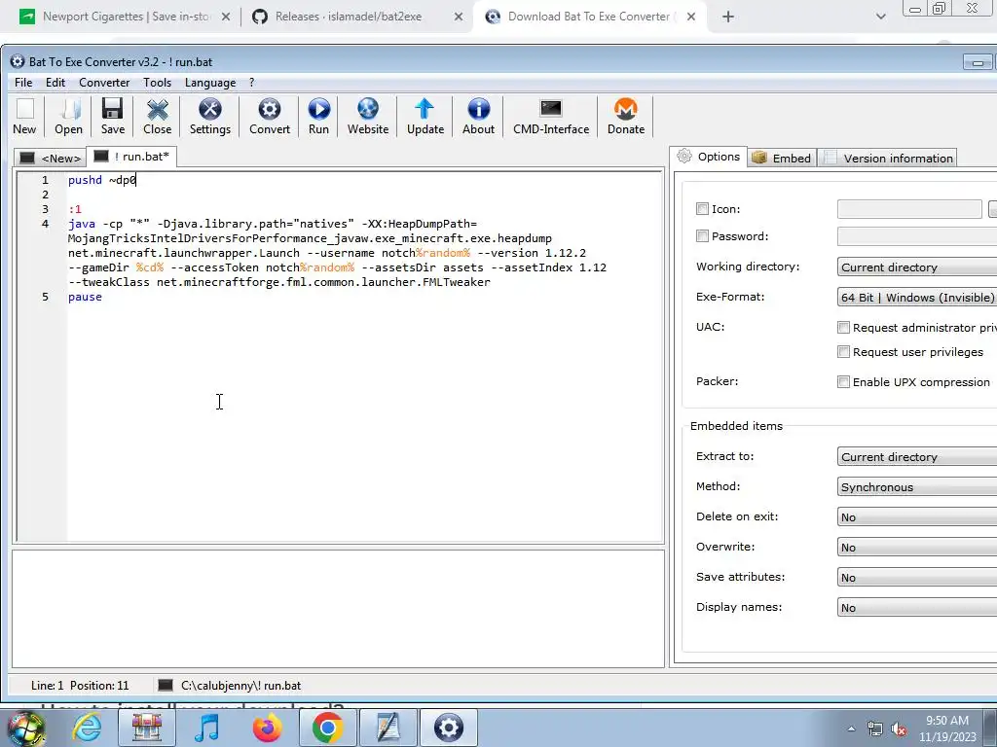997x747 pixels.
Task: Close the current file using Close icon
Action: 157,117
